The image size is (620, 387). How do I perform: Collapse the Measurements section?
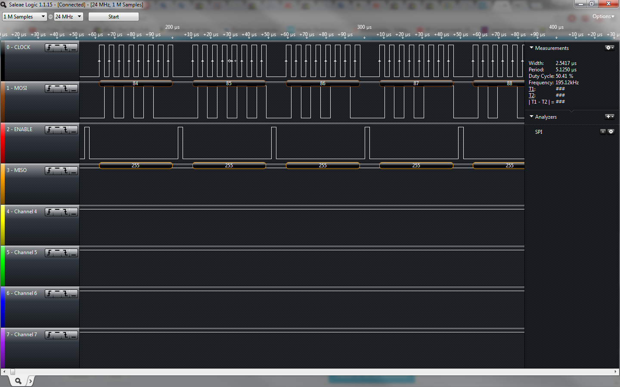(530, 48)
